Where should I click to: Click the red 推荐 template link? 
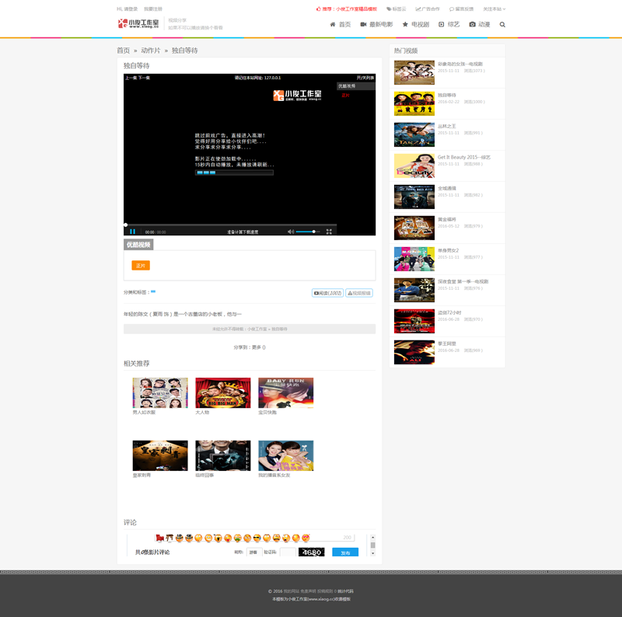click(346, 9)
